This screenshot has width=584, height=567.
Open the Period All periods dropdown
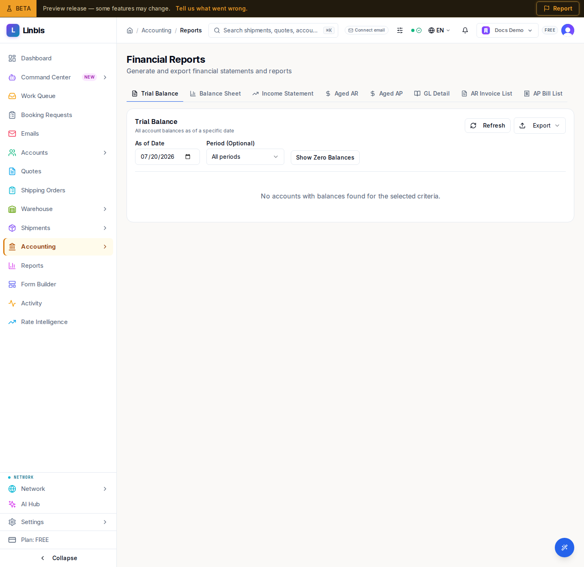[245, 157]
